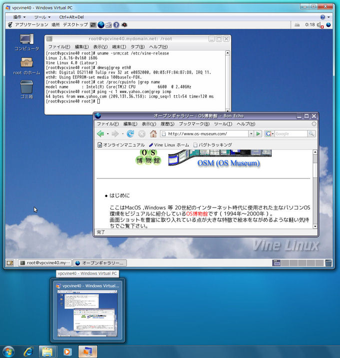The height and width of the screenshot is (358, 340).
Task: Go to the home page in Bon Echo
Action: [x=153, y=133]
